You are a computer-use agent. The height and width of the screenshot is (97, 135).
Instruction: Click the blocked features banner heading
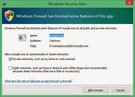tap(65, 16)
